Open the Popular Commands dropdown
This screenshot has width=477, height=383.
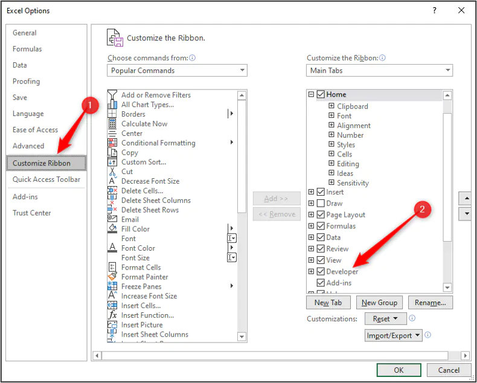coord(177,70)
